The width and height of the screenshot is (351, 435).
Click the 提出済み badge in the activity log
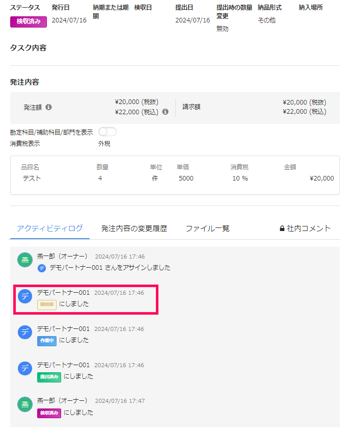[49, 377]
